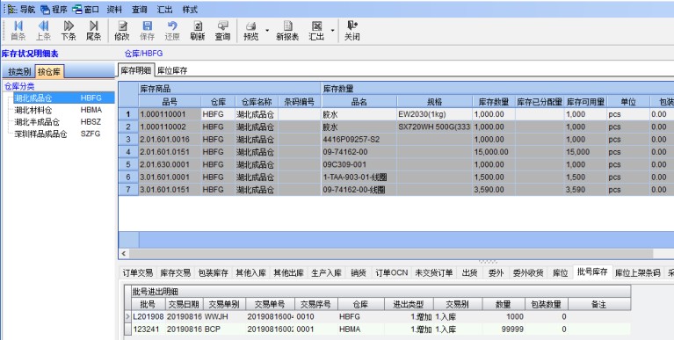
Task: Select product name 09-74162-00
Action: tap(359, 152)
